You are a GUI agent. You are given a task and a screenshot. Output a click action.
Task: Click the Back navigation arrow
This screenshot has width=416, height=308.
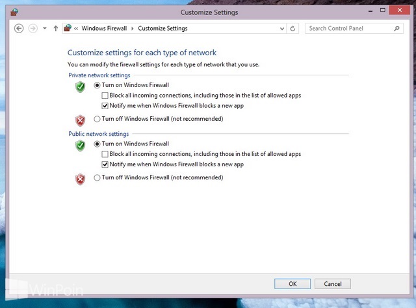pos(19,29)
